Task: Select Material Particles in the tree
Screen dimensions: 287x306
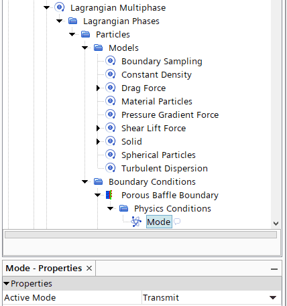Action: pos(157,102)
